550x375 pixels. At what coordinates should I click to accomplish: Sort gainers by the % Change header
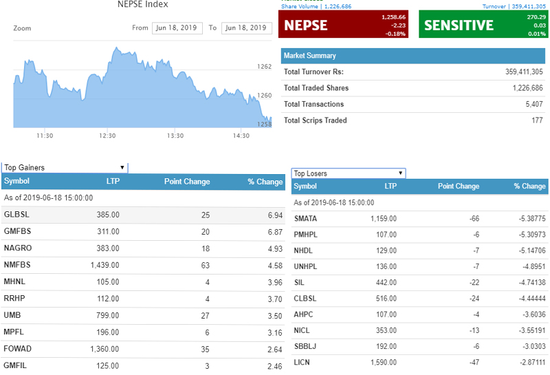coord(265,182)
